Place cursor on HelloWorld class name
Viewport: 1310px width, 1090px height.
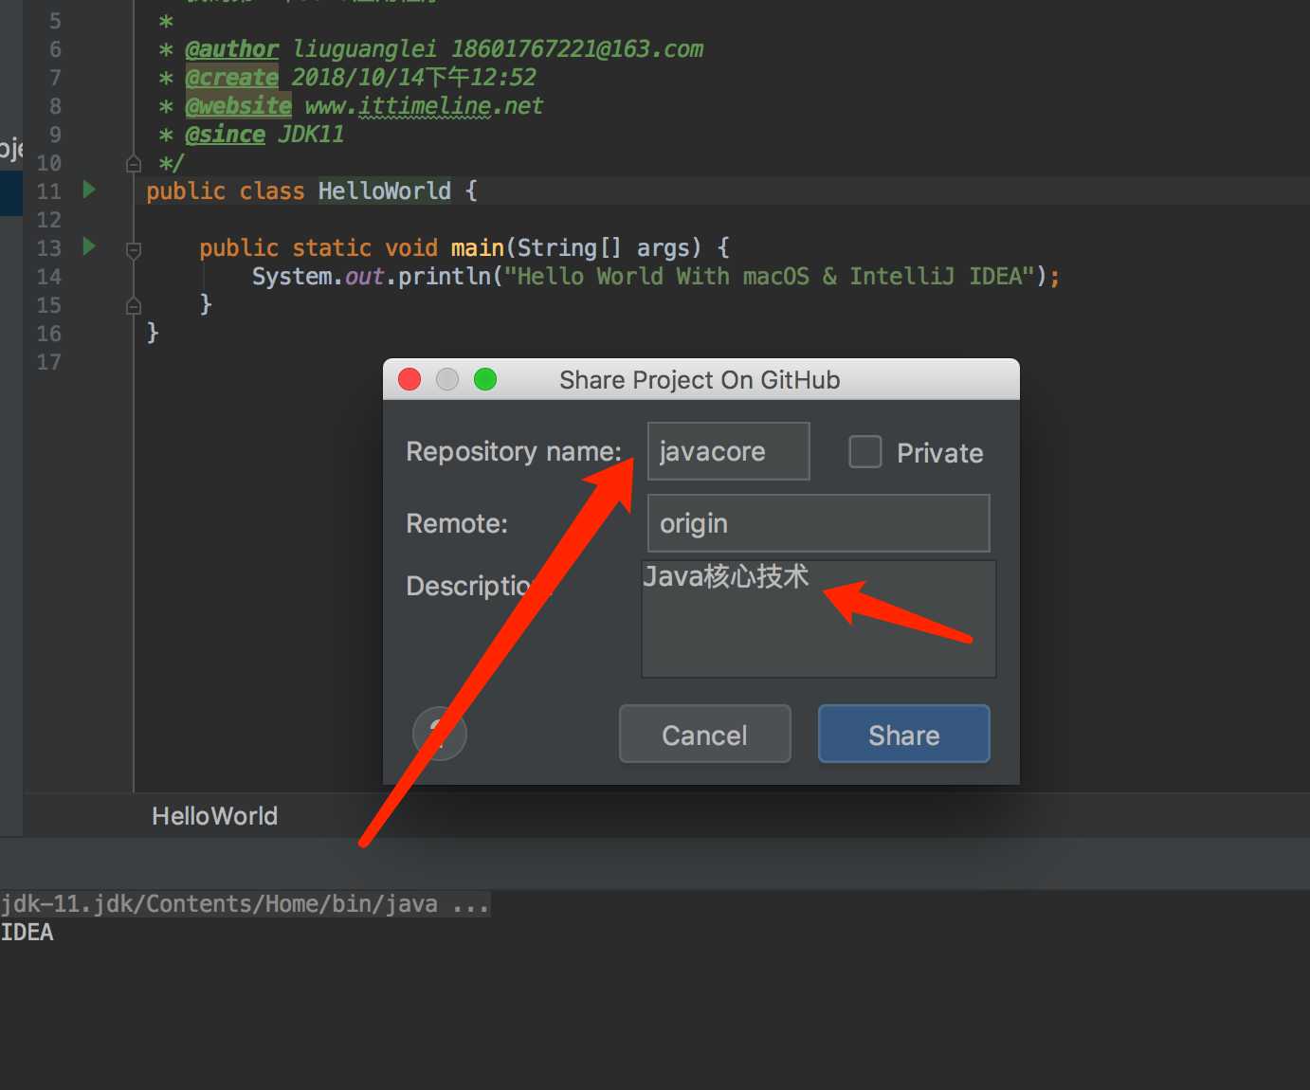pos(384,191)
